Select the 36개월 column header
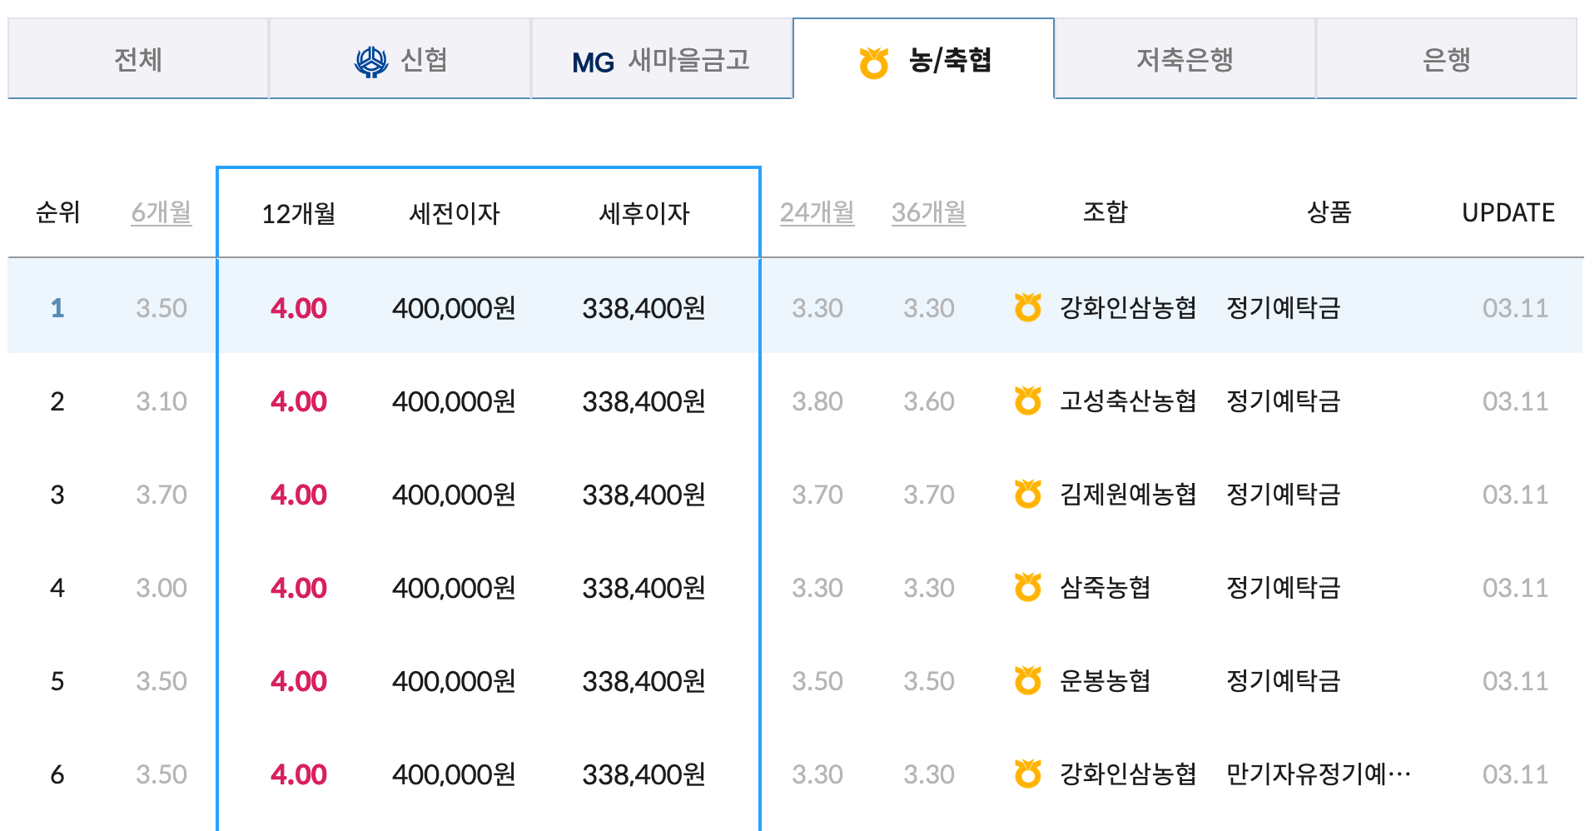 point(928,212)
